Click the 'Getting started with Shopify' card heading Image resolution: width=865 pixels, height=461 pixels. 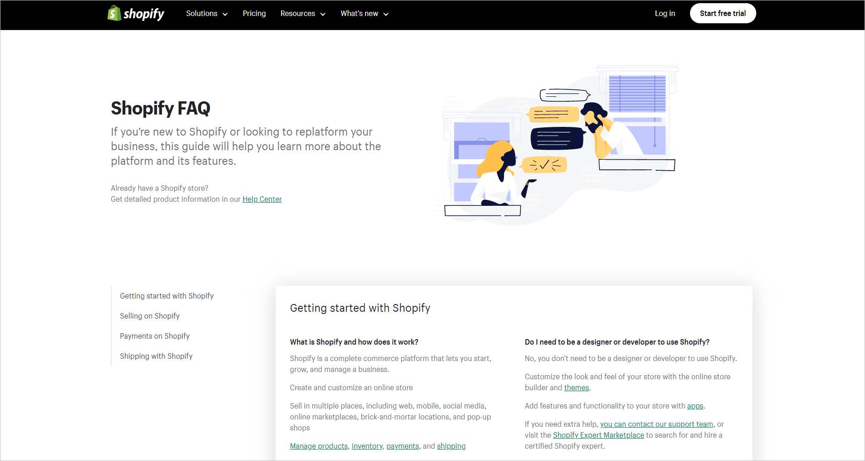click(360, 308)
